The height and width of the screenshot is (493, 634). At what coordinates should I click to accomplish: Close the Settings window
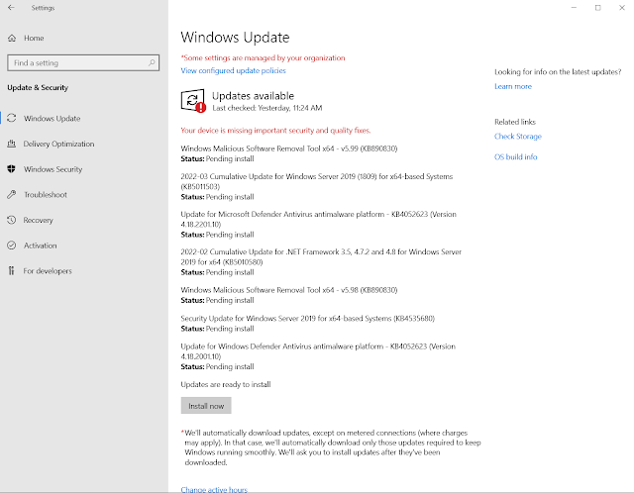coord(622,8)
